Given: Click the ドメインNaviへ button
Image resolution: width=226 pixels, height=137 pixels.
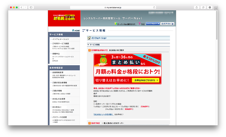Looking at the screenshot, I should [153, 24].
